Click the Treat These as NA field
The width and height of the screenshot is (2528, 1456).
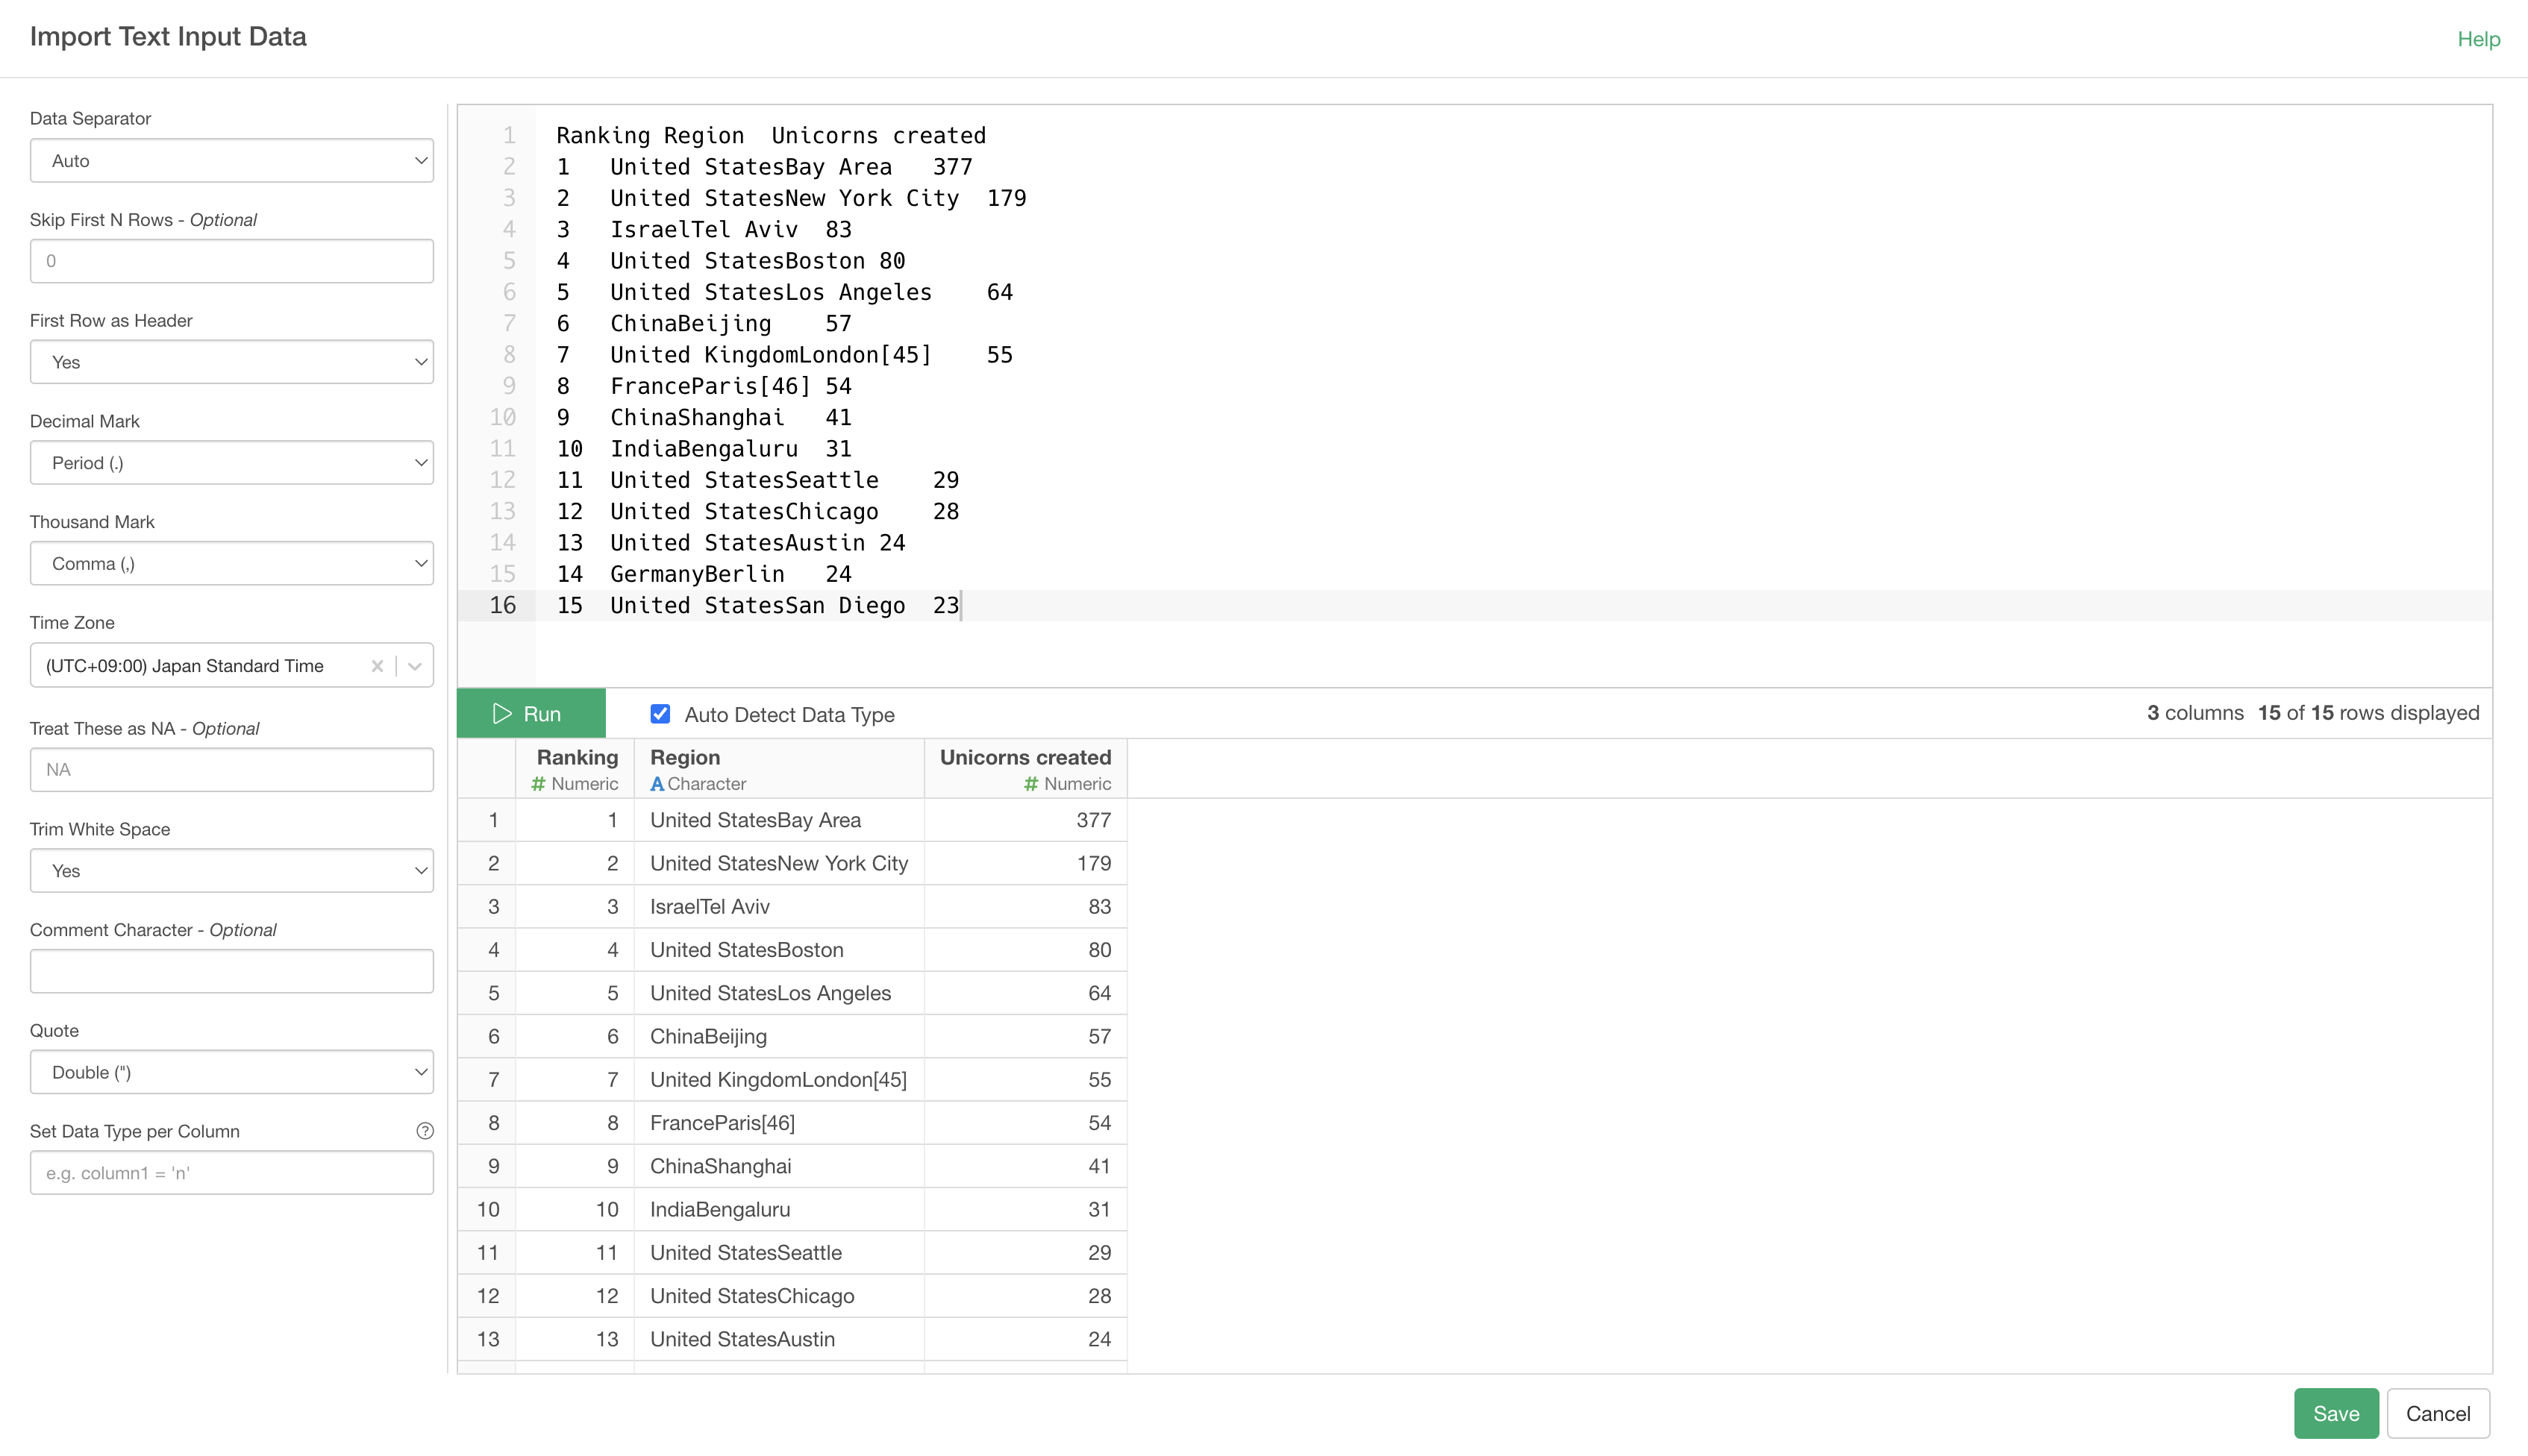(x=231, y=770)
